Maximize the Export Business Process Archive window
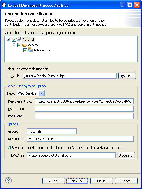The height and width of the screenshot is (189, 142). pos(130,5)
